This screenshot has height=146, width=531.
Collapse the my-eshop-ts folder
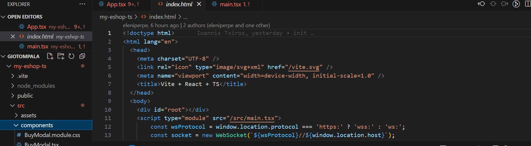(x=9, y=66)
